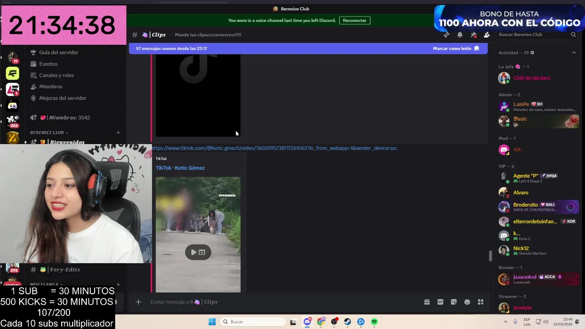Open elterrordetuinfan member profile
Screen dimensions: 585x329
[538, 221]
